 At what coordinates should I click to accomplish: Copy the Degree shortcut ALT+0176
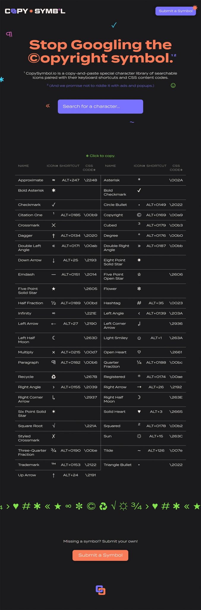click(156, 236)
